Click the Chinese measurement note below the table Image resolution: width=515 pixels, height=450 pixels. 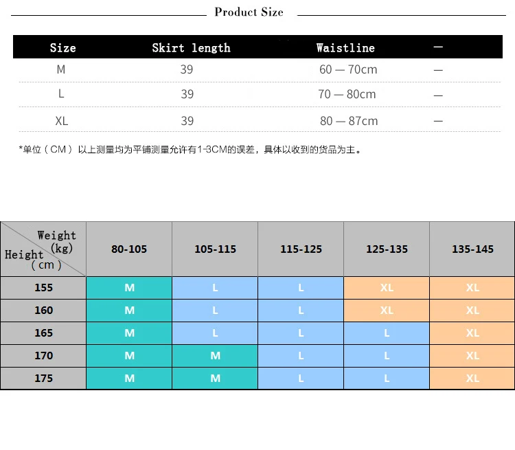pyautogui.click(x=190, y=150)
